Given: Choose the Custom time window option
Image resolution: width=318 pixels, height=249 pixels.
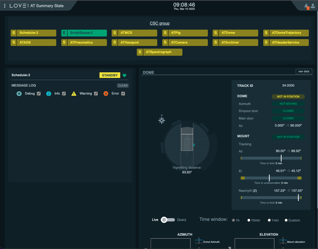Looking at the screenshot, I should click(286, 220).
